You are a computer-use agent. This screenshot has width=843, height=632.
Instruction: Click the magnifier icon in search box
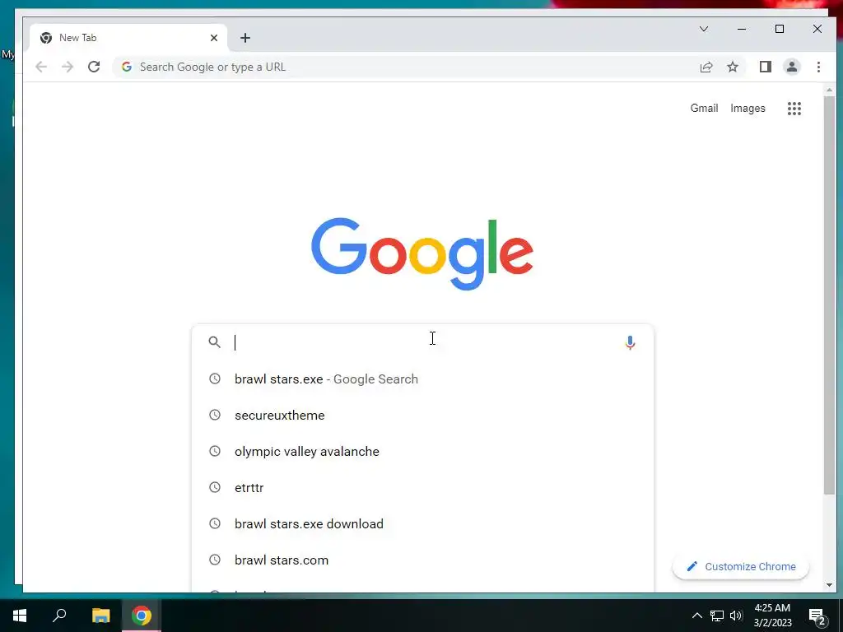[x=215, y=342]
